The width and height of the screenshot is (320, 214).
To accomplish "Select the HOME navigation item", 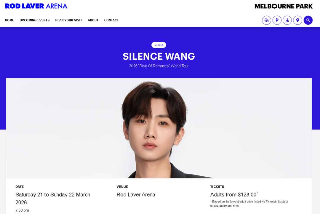I will [x=9, y=20].
